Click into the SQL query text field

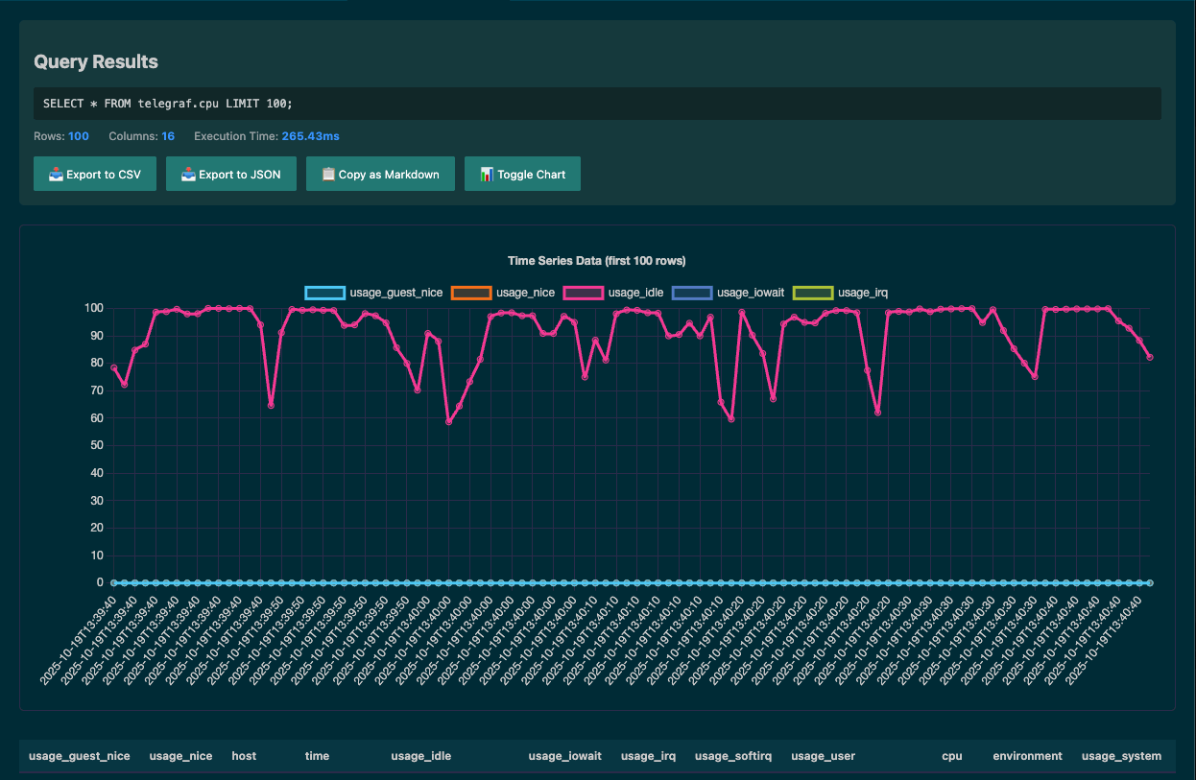[597, 104]
